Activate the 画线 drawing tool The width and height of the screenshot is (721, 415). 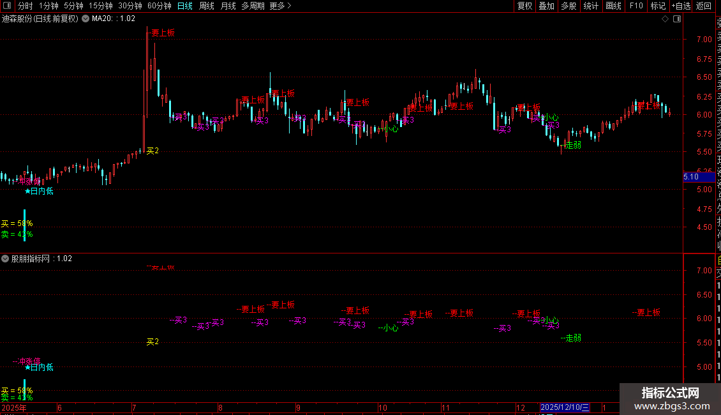[613, 6]
